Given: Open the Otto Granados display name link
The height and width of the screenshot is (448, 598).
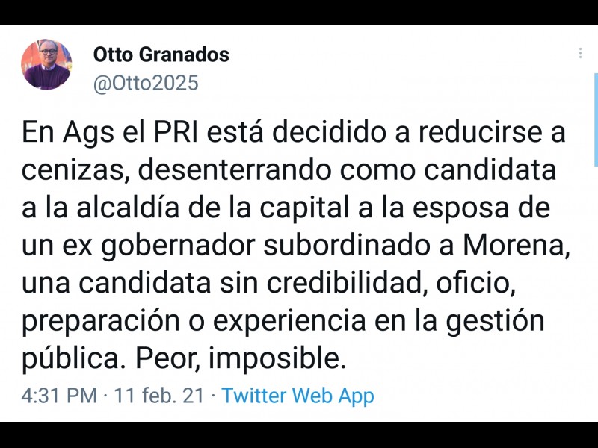Looking at the screenshot, I should click(x=161, y=55).
